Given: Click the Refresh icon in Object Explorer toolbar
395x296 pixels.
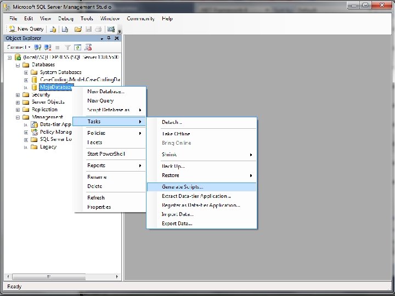Looking at the screenshot, I should pos(77,47).
